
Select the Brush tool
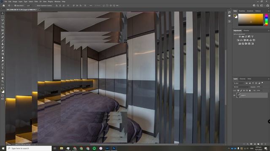[3, 41]
